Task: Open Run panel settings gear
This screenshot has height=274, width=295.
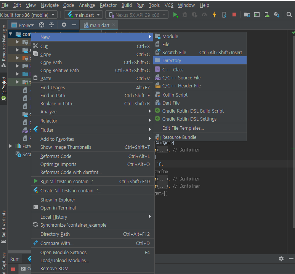Action: 281,259
